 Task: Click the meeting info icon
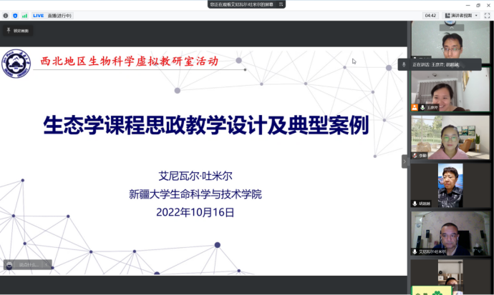click(x=6, y=15)
